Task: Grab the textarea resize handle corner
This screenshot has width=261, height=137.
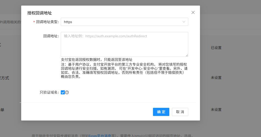Action: (187, 55)
